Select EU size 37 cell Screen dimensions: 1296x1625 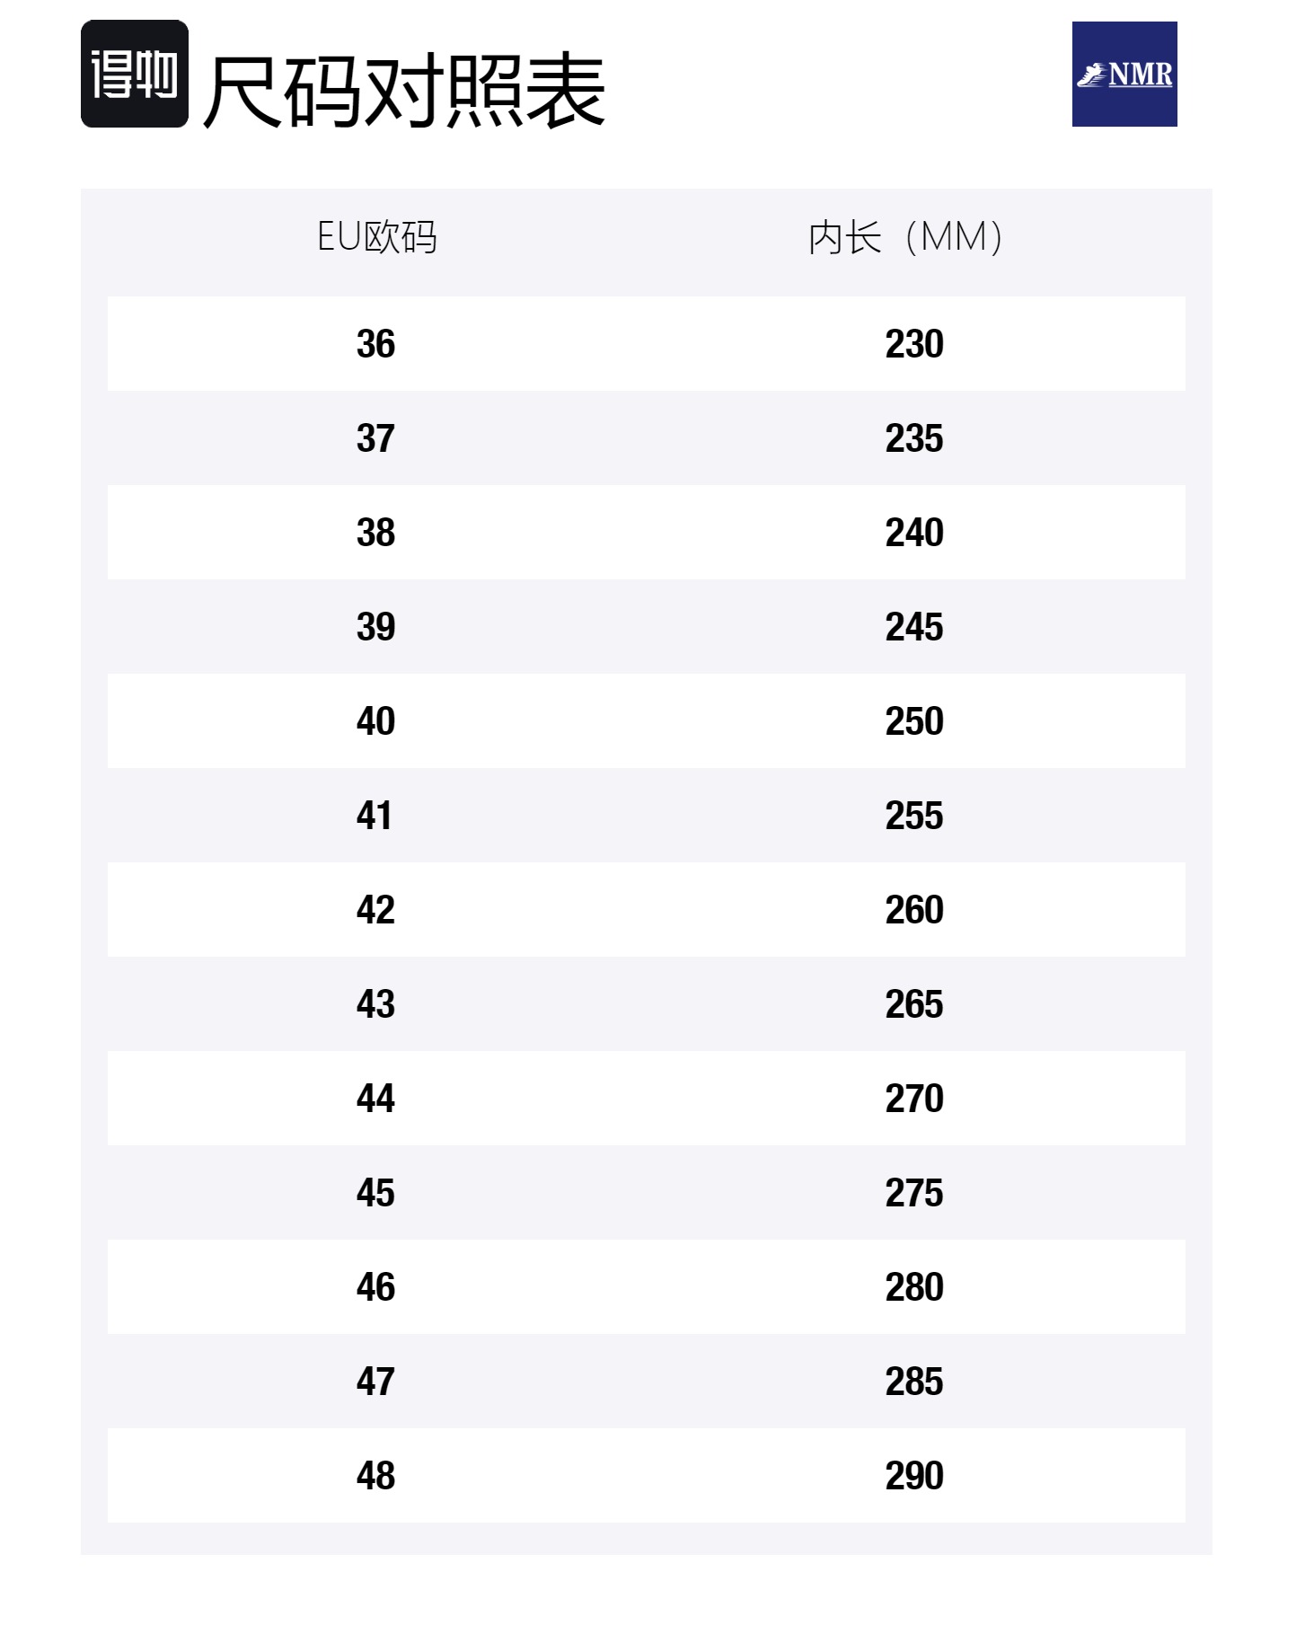[375, 438]
